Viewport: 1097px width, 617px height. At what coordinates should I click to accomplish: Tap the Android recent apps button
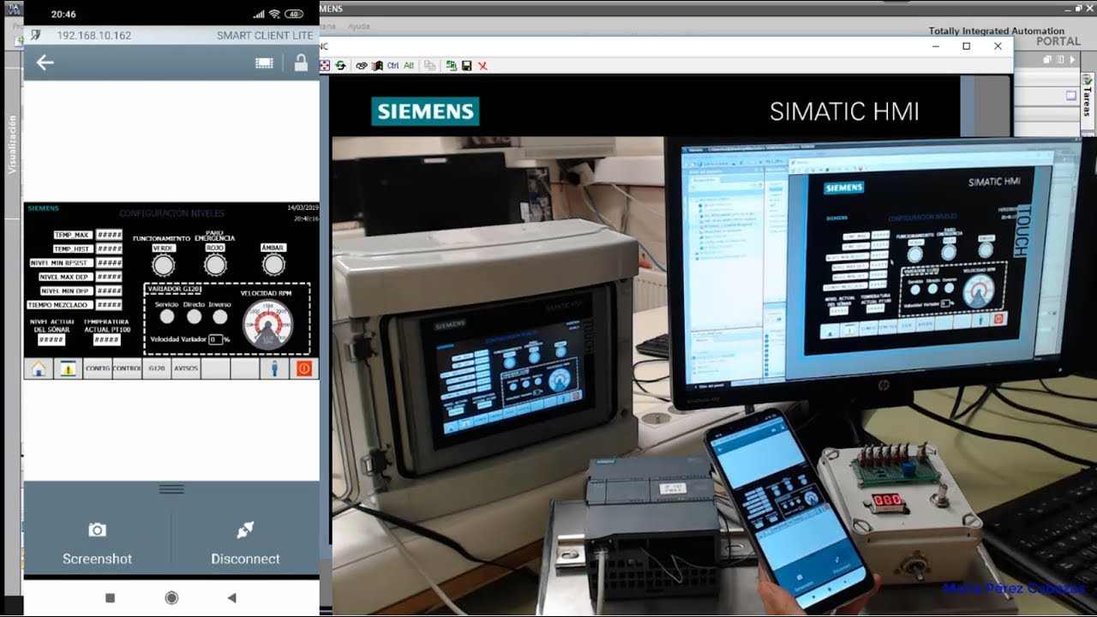(x=110, y=598)
